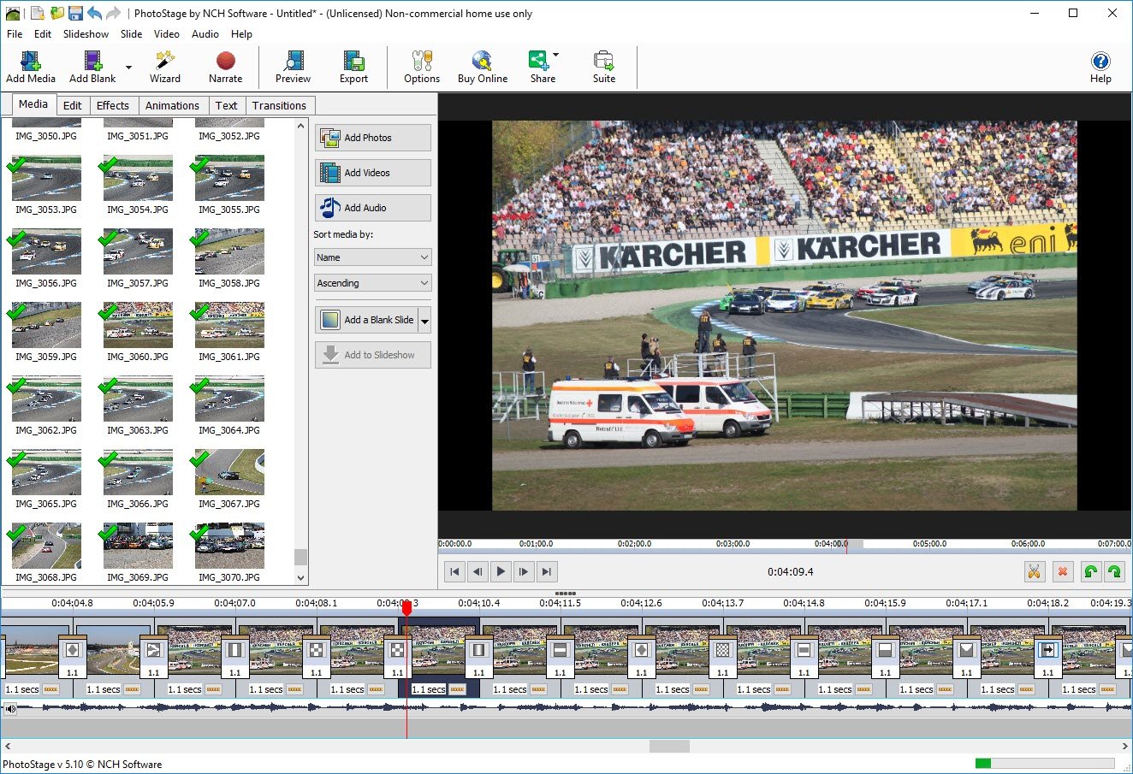The width and height of the screenshot is (1133, 774).
Task: Expand the Add a Blank Slide arrow
Action: pos(424,321)
